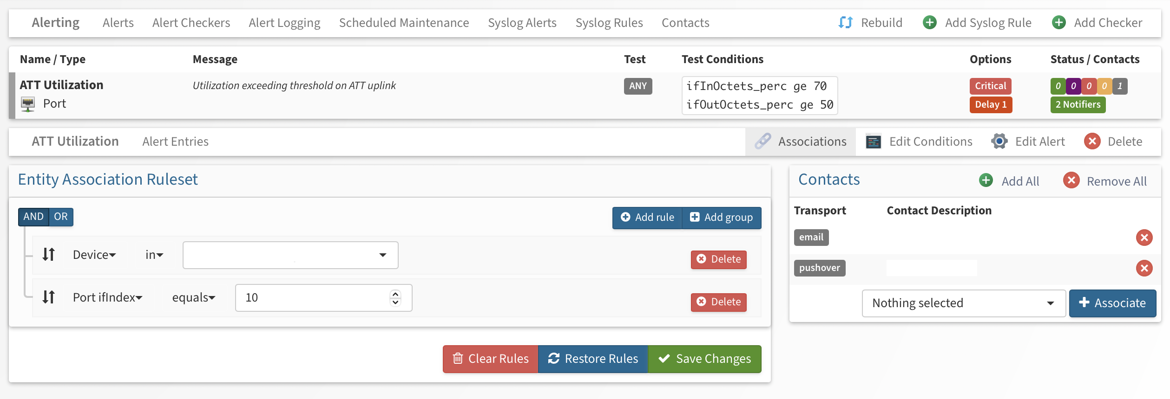The image size is (1170, 399).
Task: Open the Alert Checkers menu item
Action: coord(191,23)
